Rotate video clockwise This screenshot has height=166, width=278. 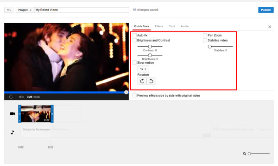[x=142, y=81]
